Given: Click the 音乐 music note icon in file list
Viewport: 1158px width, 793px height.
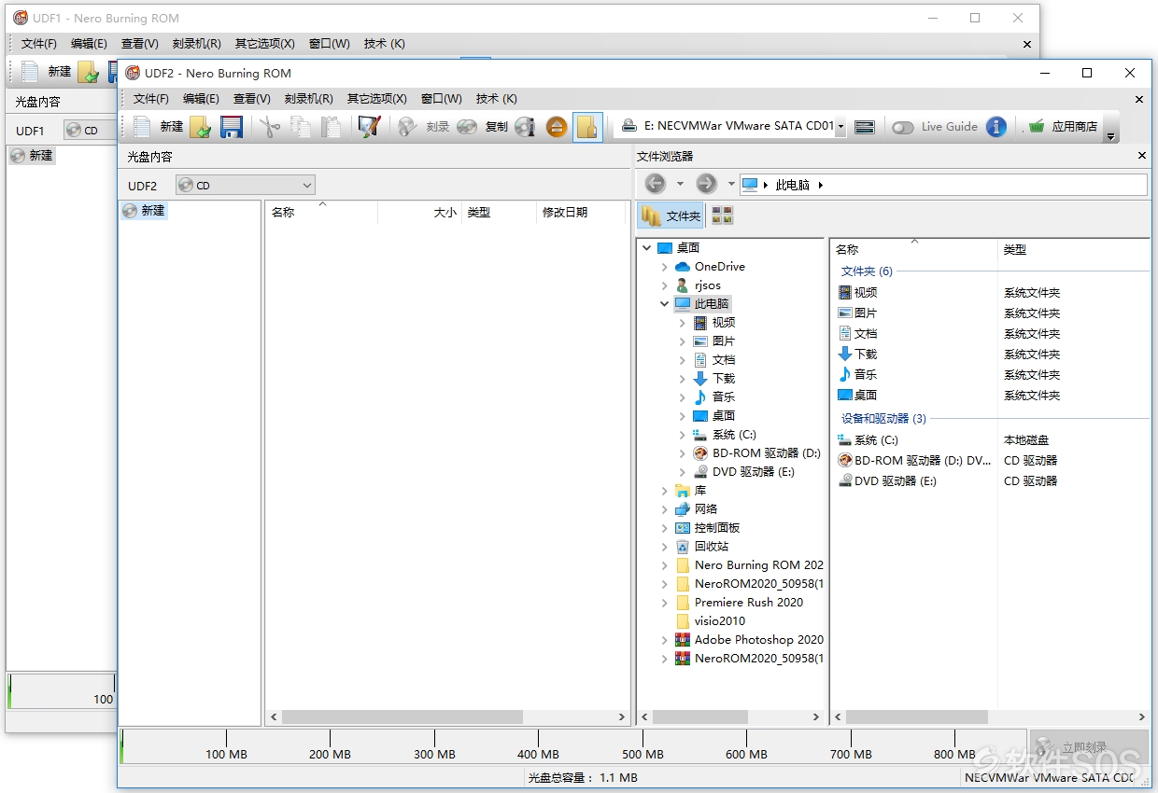Looking at the screenshot, I should tap(845, 374).
